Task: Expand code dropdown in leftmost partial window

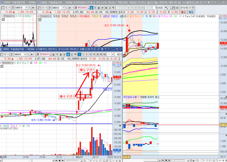Action: (27, 8)
